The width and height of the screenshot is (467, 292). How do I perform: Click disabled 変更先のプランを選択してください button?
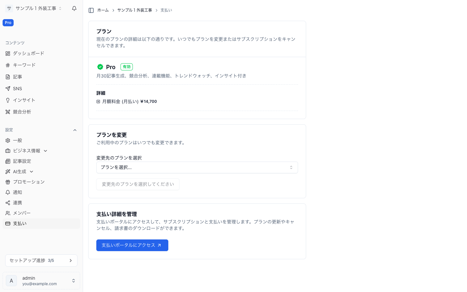138,184
